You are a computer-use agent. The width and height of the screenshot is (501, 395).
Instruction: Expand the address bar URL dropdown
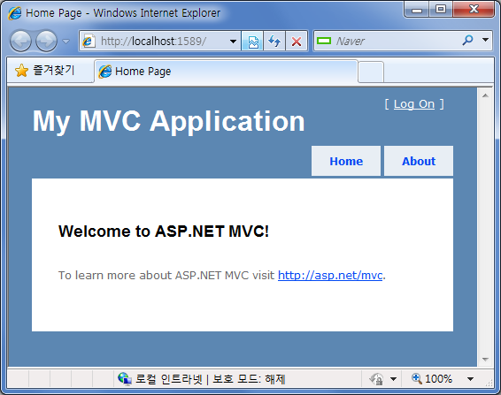234,42
